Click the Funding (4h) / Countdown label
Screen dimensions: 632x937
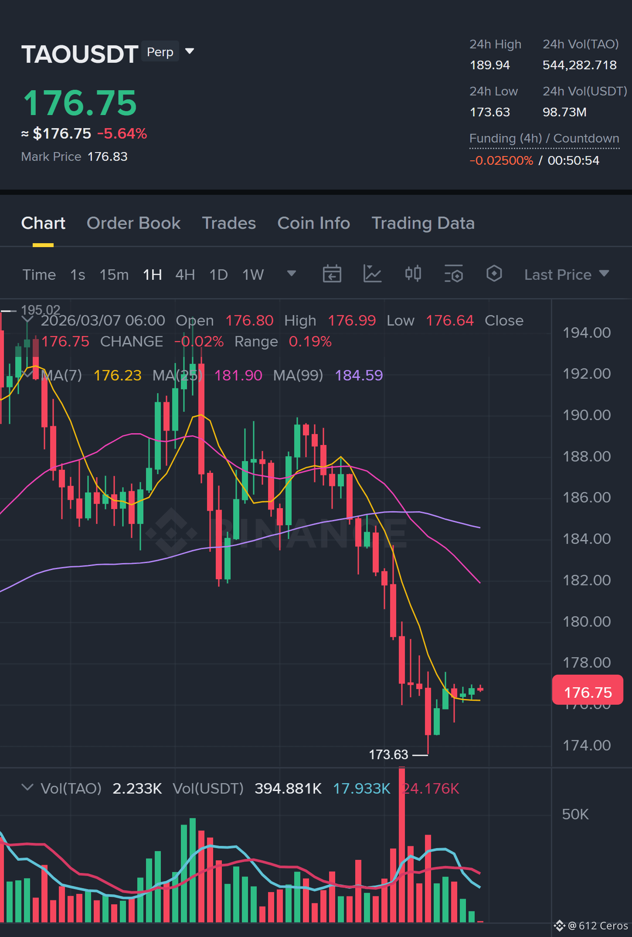point(544,139)
